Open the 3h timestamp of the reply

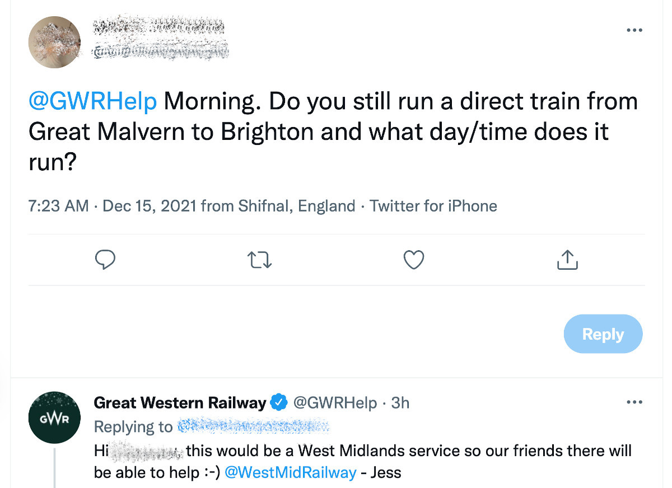pyautogui.click(x=400, y=402)
